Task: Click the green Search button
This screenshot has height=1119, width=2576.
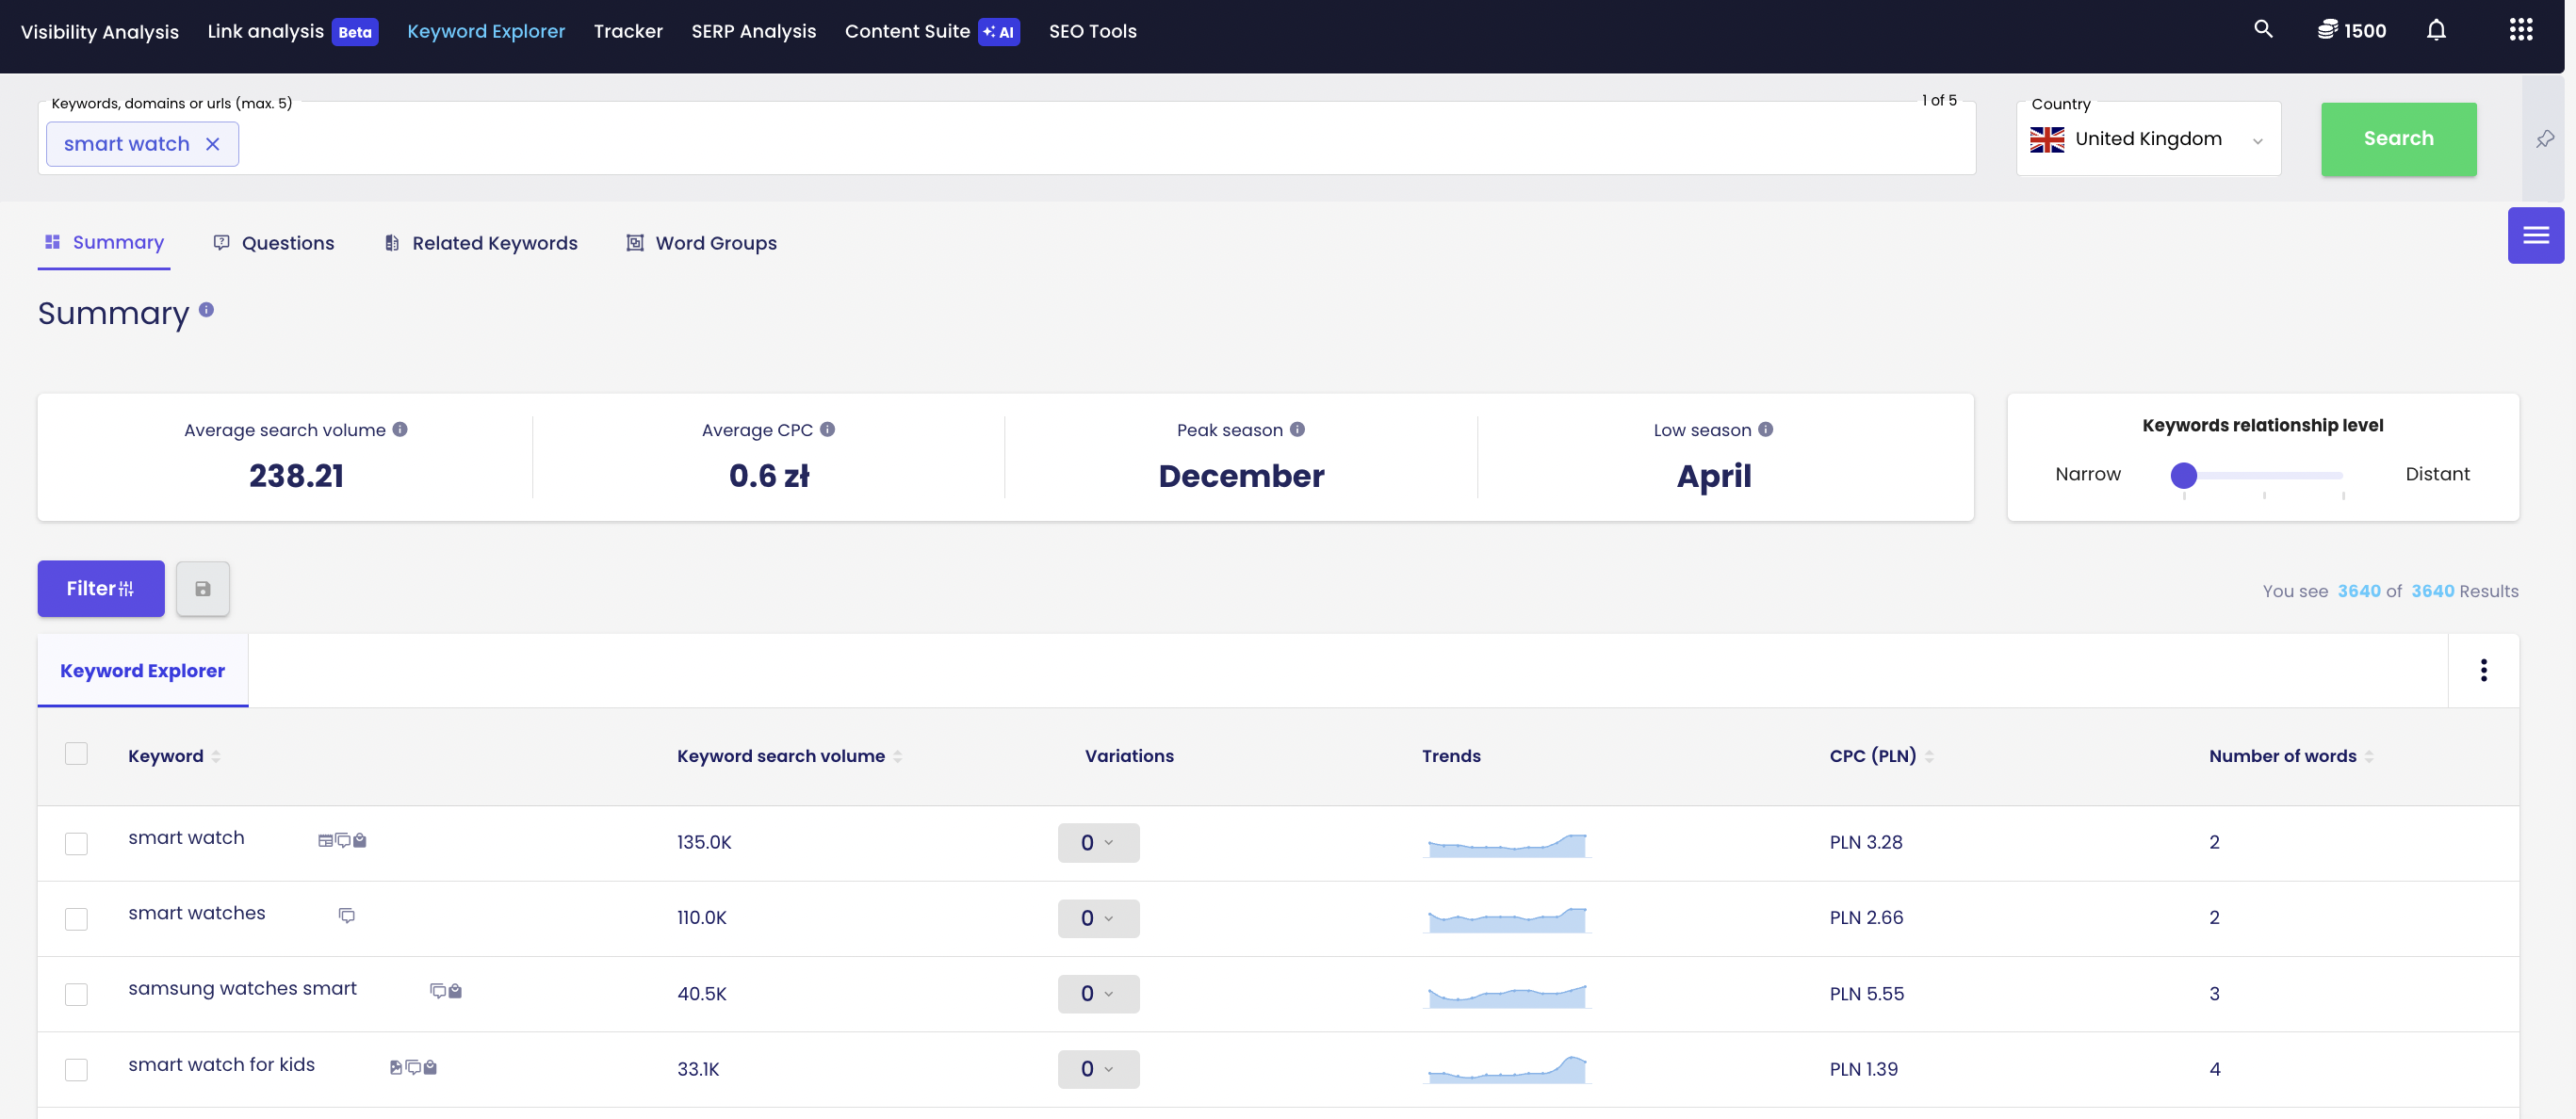Action: coord(2399,139)
